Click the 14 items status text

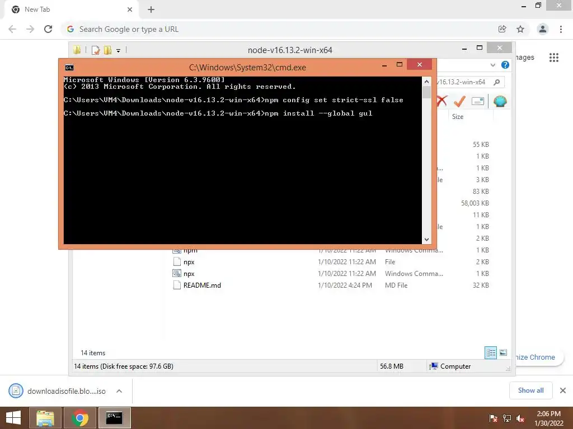[x=93, y=353]
